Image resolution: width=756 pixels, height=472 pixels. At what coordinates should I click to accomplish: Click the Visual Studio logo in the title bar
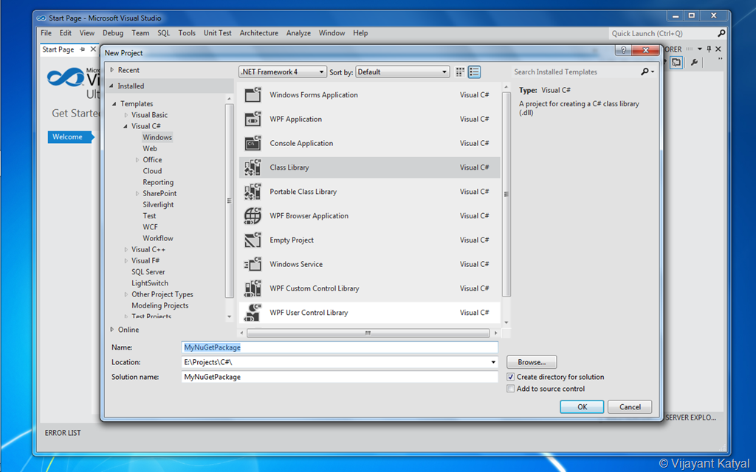point(41,18)
